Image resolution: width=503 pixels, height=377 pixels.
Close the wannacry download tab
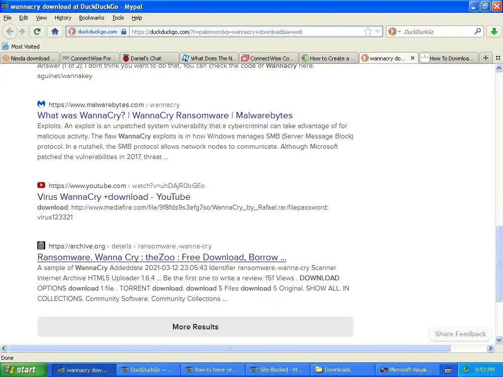point(413,58)
